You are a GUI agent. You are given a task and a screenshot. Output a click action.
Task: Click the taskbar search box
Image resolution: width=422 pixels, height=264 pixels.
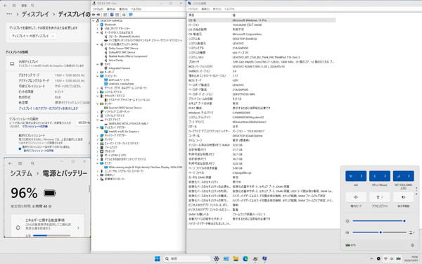[187, 258]
